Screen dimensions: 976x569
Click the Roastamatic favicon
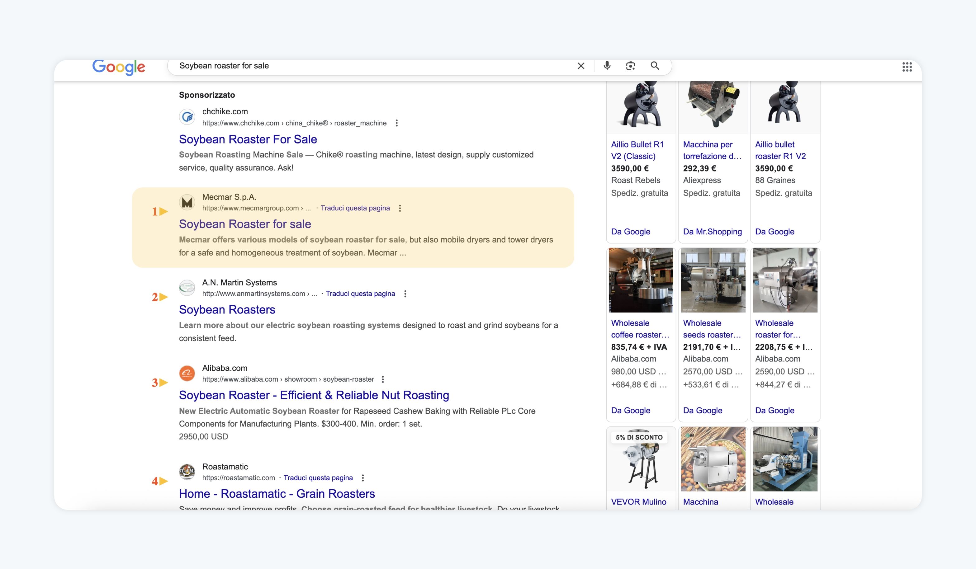click(187, 472)
